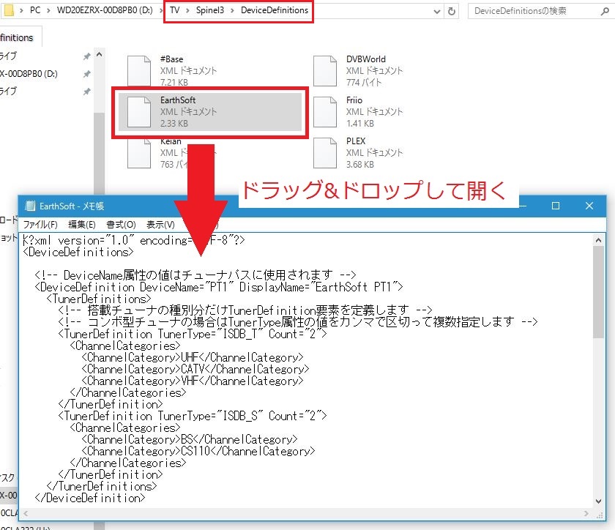Screen dimensions: 615x530
Task: Click the DeviceDefinitions breadcrumb segment
Action: click(275, 10)
